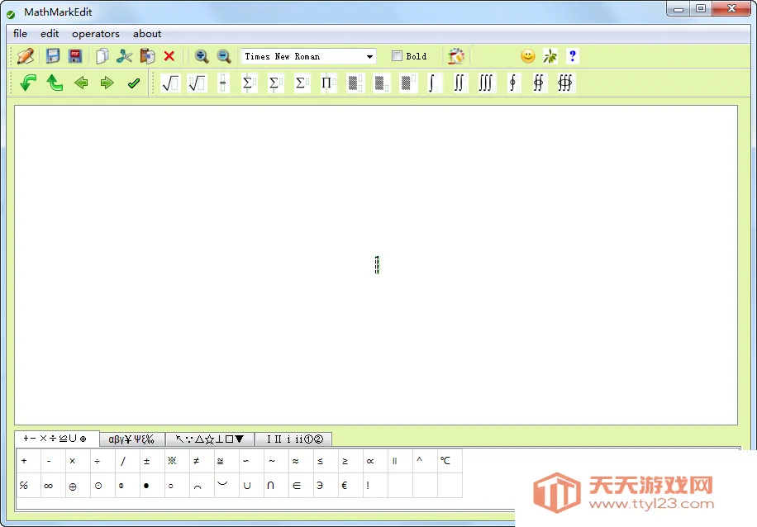The image size is (757, 527).
Task: Switch to the Greek letters αβγ tab
Action: [132, 439]
